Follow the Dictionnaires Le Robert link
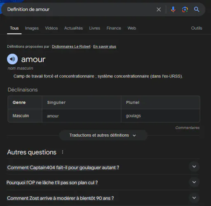The image size is (211, 206). (x=71, y=47)
